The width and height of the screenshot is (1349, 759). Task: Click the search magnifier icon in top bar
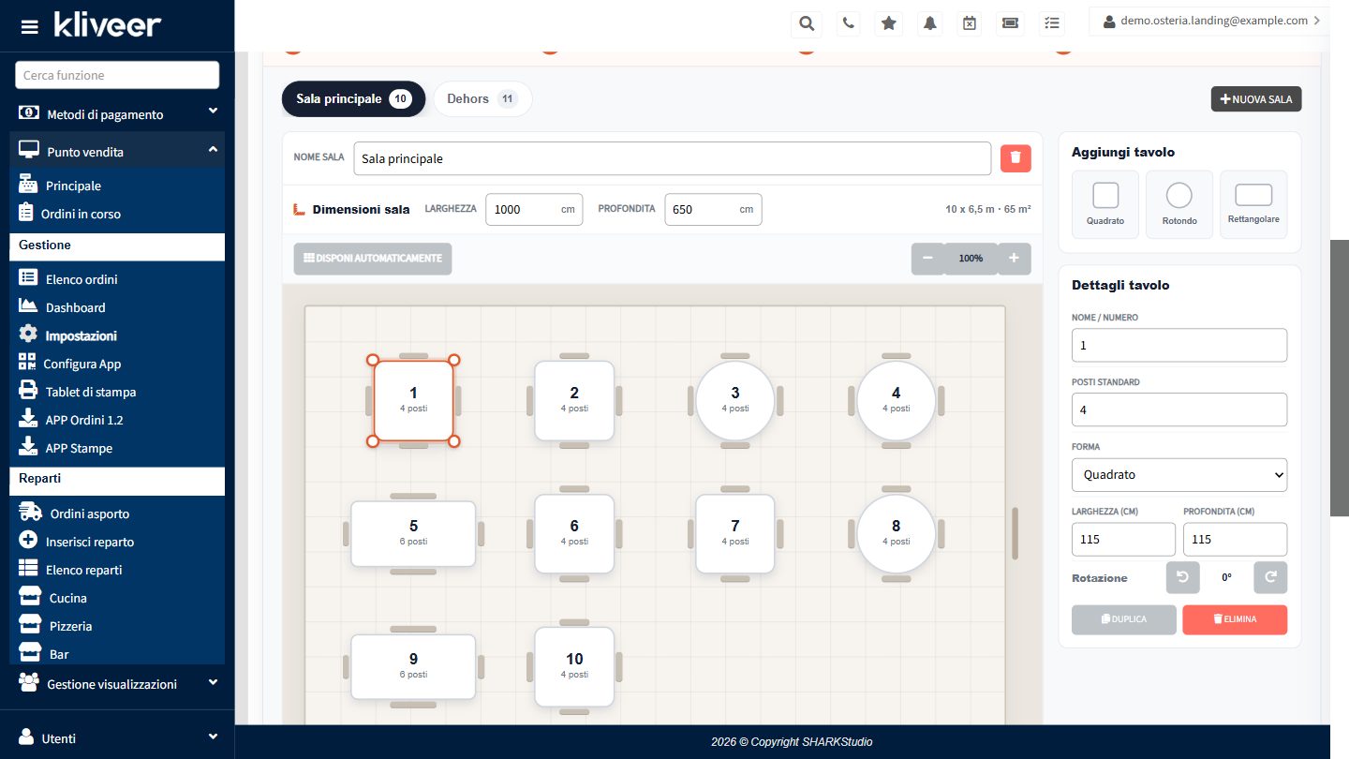coord(807,22)
